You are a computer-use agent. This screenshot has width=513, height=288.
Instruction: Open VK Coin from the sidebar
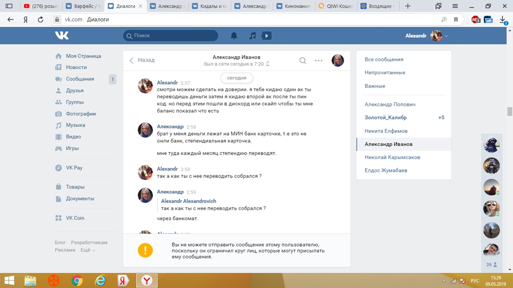pos(75,218)
